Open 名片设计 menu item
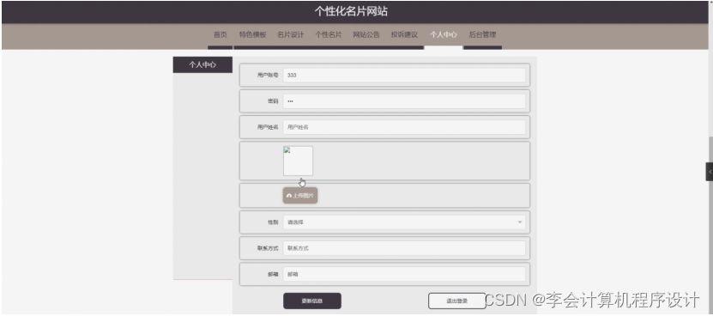The image size is (713, 316). click(290, 35)
